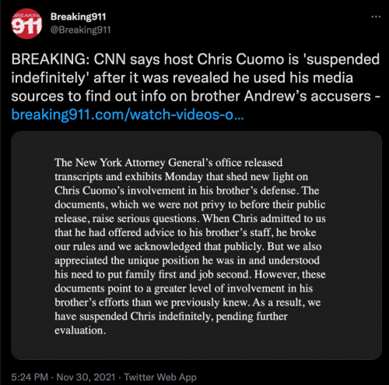Screen dimensions: 389x385
Task: Click the 5:24 PM timestamp
Action: [x=30, y=377]
